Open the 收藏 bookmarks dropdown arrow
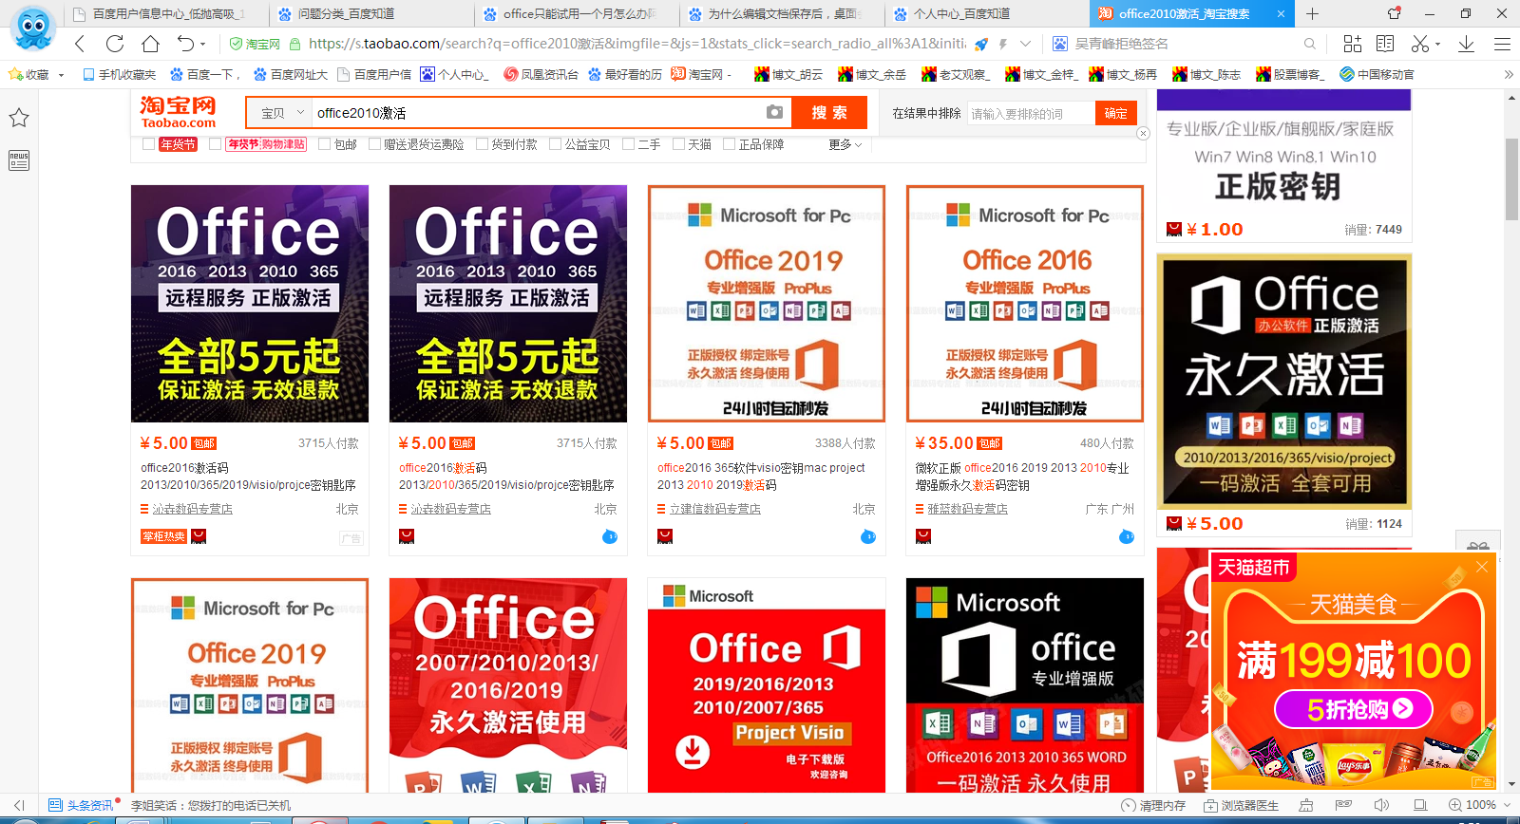Screen dimensions: 1520x824 coord(62,74)
